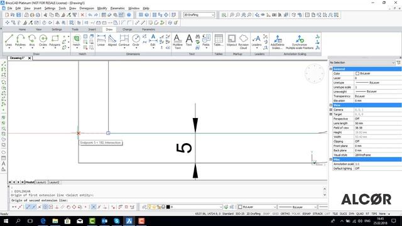Toggle STRACK in the status bar
Screen dimensions: 402x226
(x=318, y=213)
